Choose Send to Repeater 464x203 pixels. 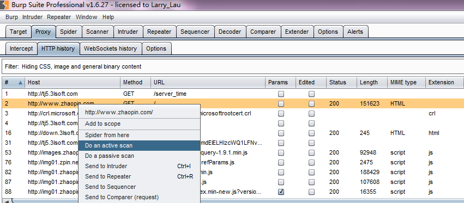(x=140, y=176)
